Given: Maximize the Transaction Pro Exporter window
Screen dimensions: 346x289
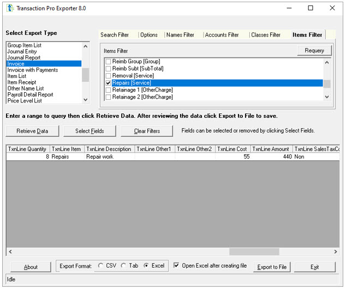Looking at the screenshot, I should (311, 8).
